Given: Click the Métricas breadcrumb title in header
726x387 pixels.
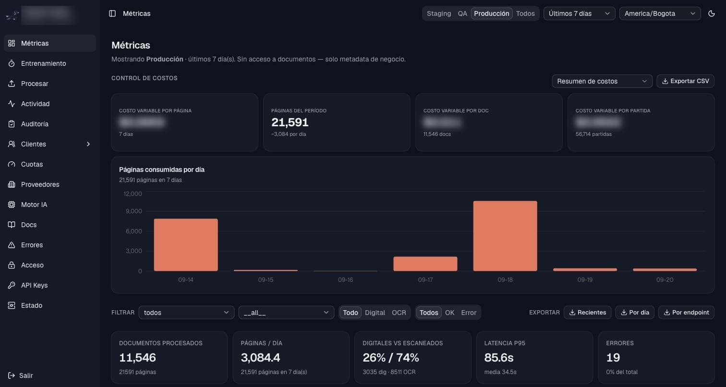Looking at the screenshot, I should click(x=137, y=13).
